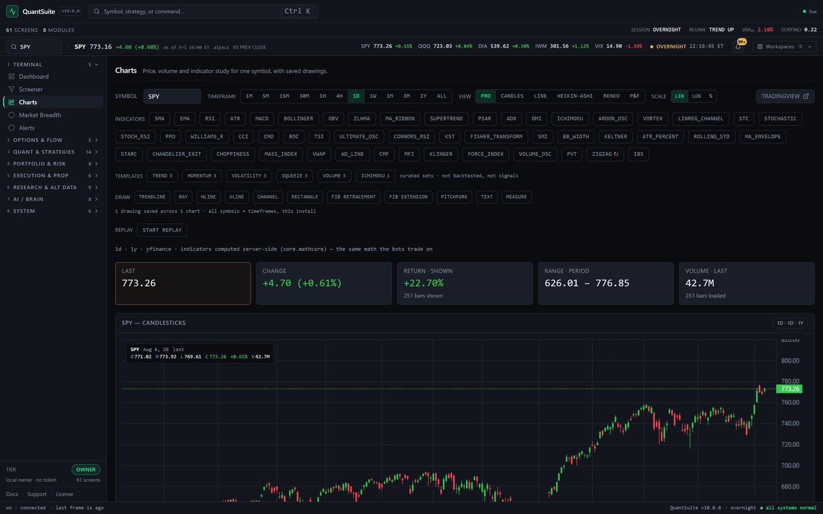Screen dimensions: 823x514
Task: Click the Workspaces grid icon
Action: 760,46
